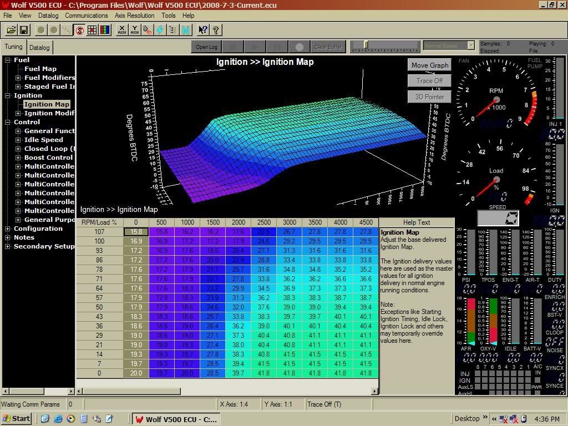The width and height of the screenshot is (568, 426).
Task: Click the Closed Loop tree item
Action: coord(49,149)
